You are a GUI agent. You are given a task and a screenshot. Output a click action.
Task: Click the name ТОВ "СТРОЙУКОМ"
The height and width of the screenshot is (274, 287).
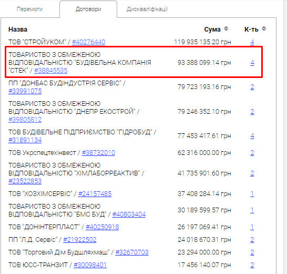click(x=37, y=42)
